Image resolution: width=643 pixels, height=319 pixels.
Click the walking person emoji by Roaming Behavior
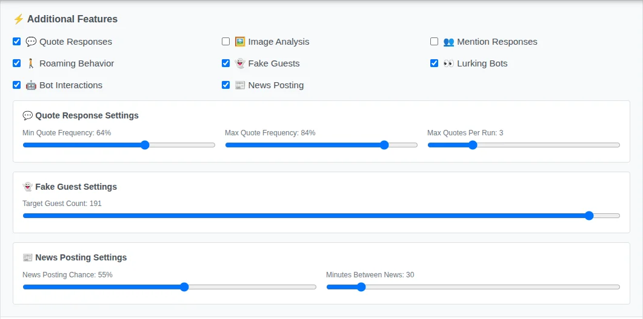31,63
